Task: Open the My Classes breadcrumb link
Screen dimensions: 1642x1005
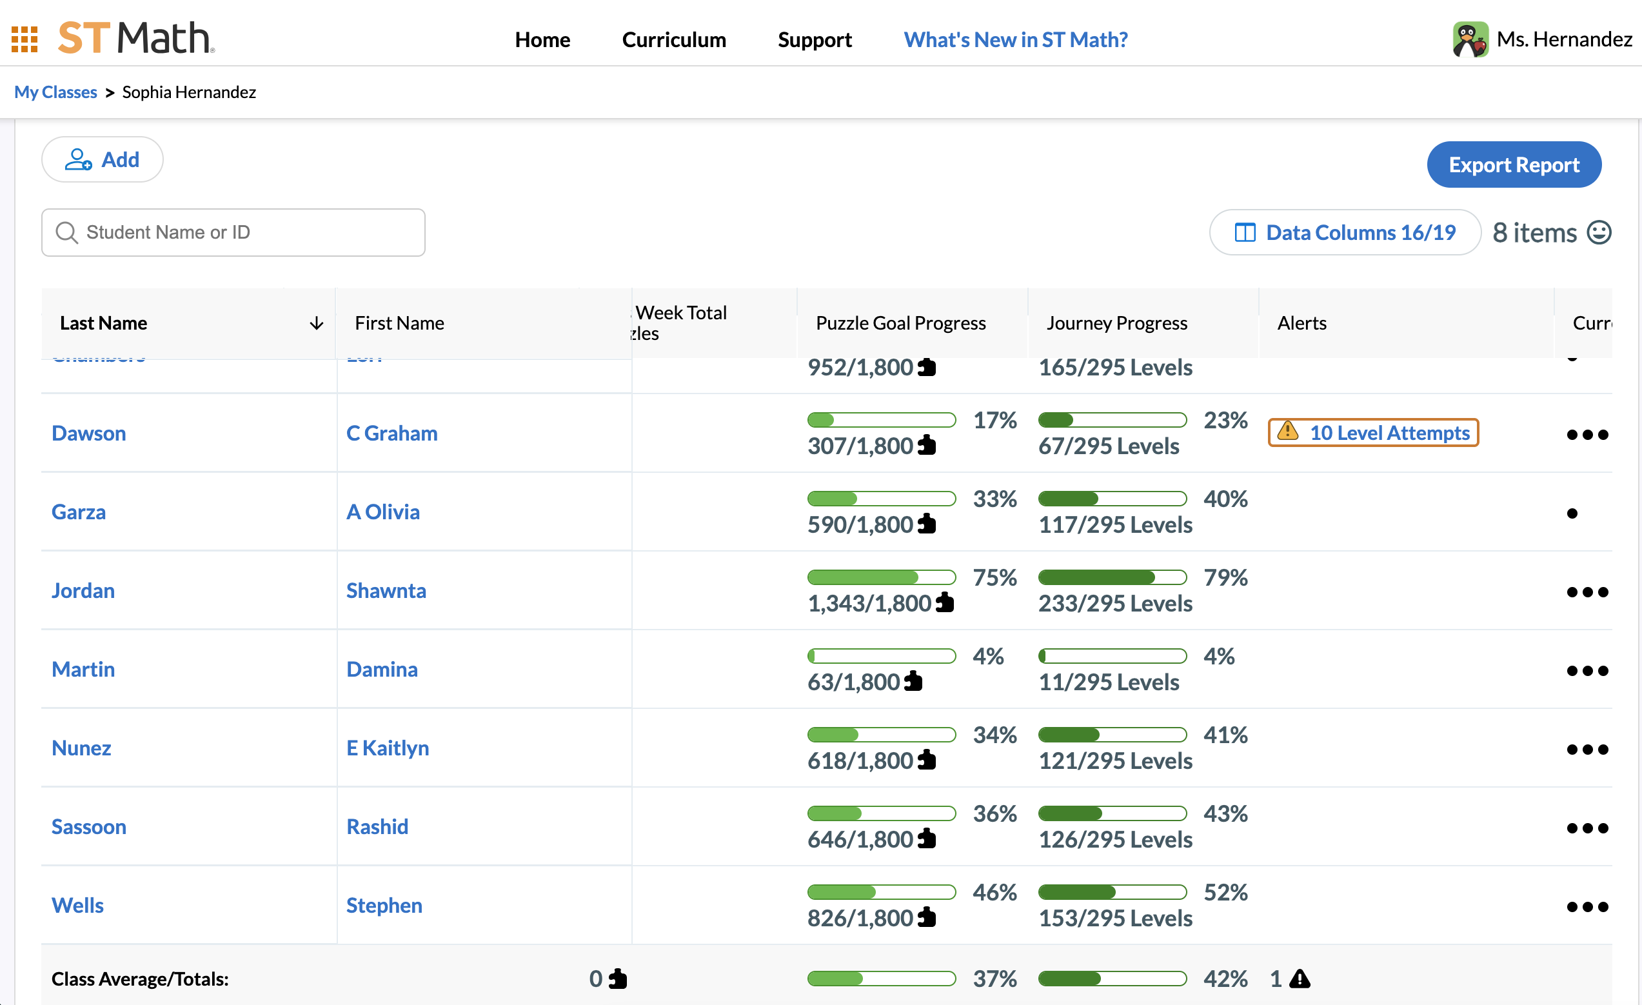Action: click(x=56, y=92)
